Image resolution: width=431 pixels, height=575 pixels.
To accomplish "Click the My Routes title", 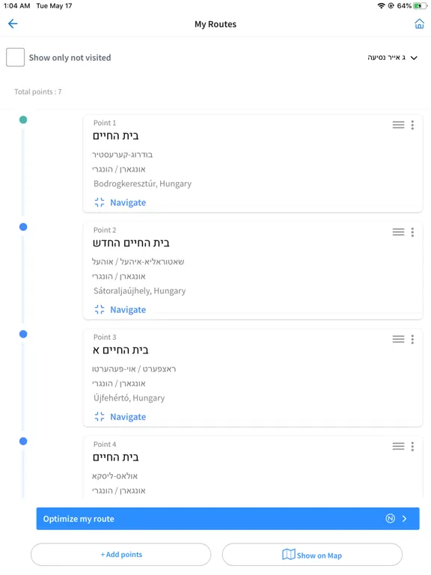I will tap(215, 24).
